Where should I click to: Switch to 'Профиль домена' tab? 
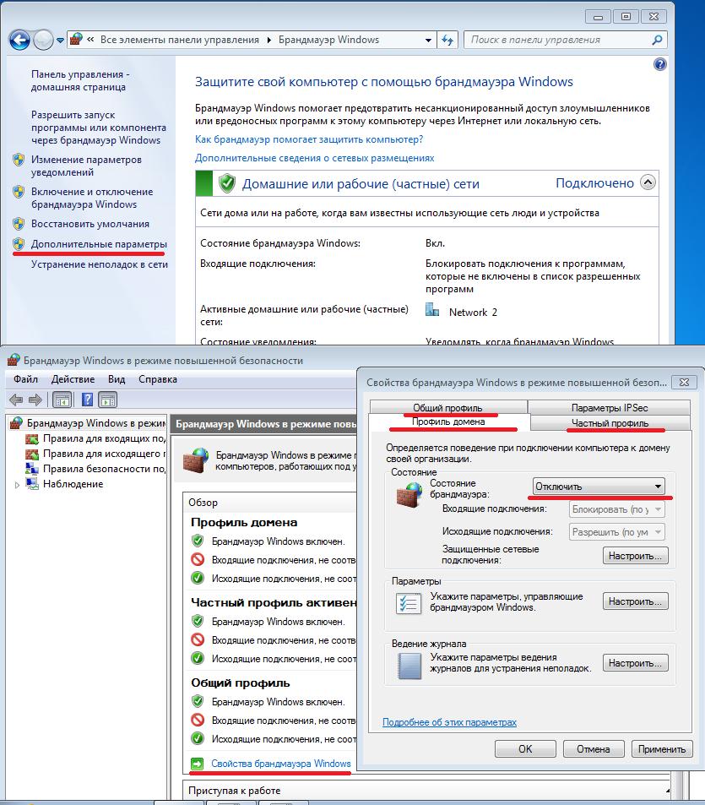click(448, 422)
